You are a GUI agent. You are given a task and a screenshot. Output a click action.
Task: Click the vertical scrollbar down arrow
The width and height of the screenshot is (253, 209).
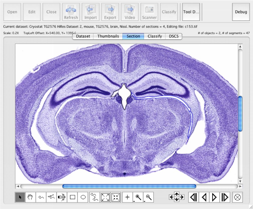click(240, 181)
